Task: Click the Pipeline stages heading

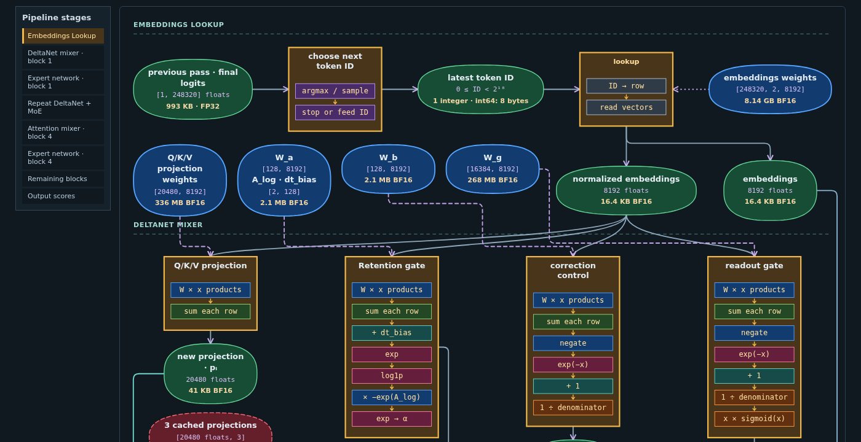Action: (x=57, y=18)
